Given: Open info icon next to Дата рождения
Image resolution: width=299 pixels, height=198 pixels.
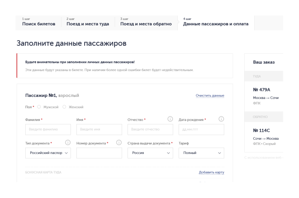Looking at the screenshot, I should pyautogui.click(x=221, y=119).
